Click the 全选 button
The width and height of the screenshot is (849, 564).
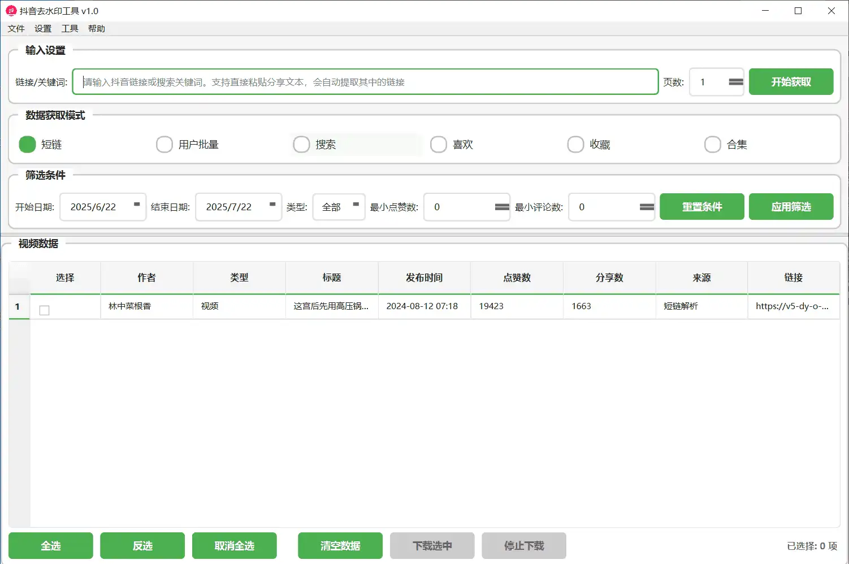tap(51, 546)
